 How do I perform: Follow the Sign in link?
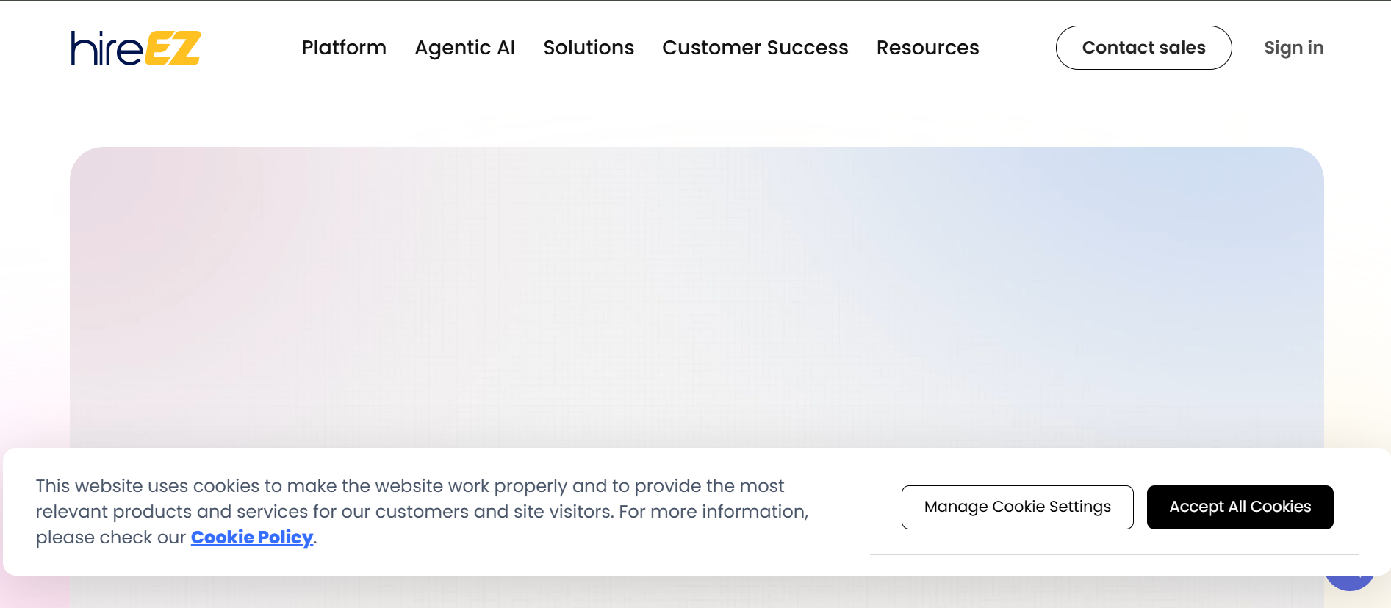coord(1293,48)
